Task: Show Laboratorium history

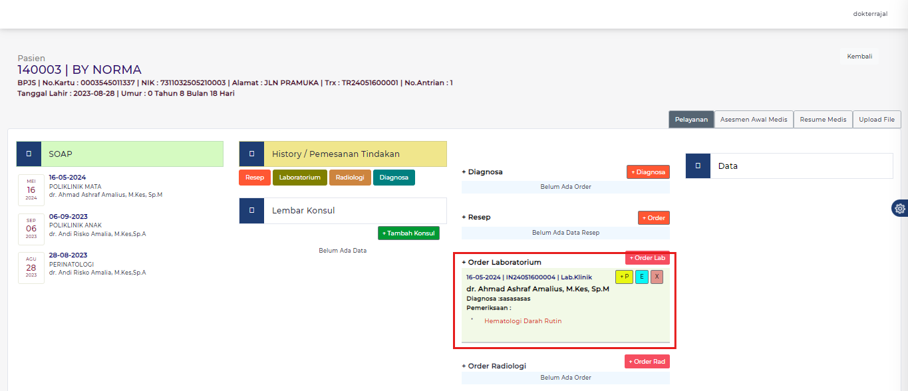Action: (299, 178)
